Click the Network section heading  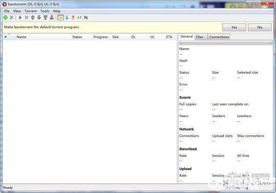(x=186, y=129)
